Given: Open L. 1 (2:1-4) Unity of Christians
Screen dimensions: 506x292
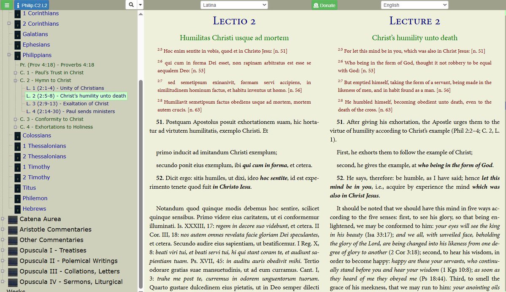Looking at the screenshot, I should click(65, 88).
